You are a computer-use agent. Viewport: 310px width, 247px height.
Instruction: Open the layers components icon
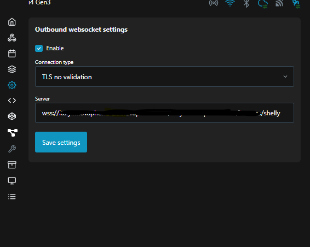pyautogui.click(x=12, y=69)
